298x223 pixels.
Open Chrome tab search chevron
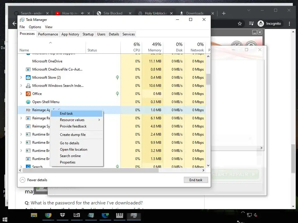point(249,10)
